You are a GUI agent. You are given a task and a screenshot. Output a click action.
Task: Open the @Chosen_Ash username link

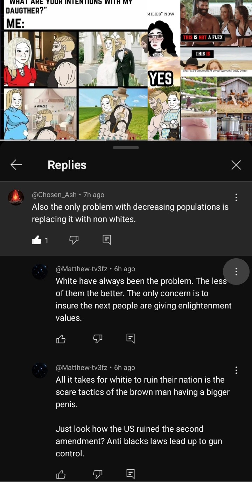click(x=54, y=195)
